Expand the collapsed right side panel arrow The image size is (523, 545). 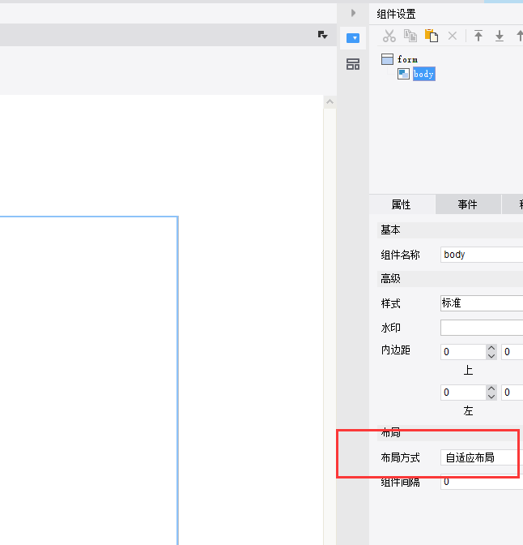353,13
